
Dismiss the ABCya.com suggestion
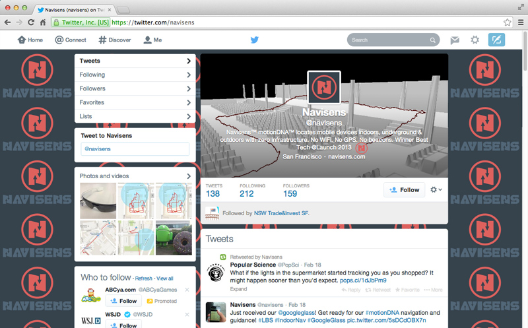click(187, 290)
